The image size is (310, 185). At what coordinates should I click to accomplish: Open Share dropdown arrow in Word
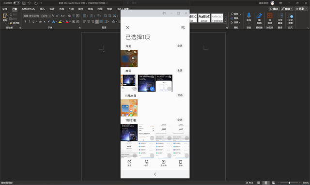(307, 9)
